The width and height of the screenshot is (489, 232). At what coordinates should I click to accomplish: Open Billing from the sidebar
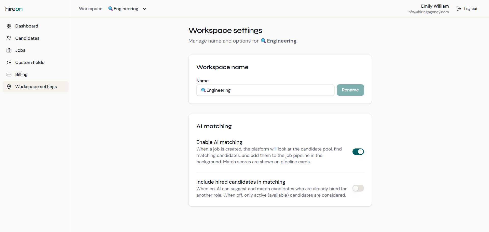click(x=21, y=75)
